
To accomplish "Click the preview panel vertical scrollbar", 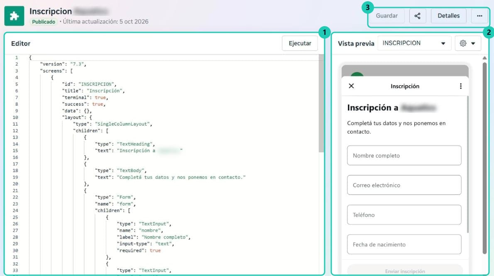I will [x=484, y=158].
